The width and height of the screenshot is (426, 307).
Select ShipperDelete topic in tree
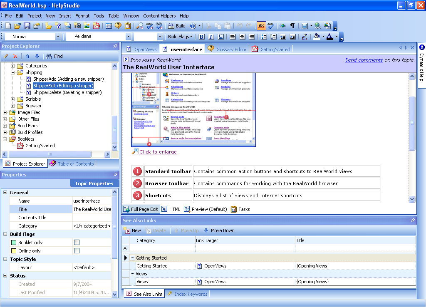(x=67, y=92)
